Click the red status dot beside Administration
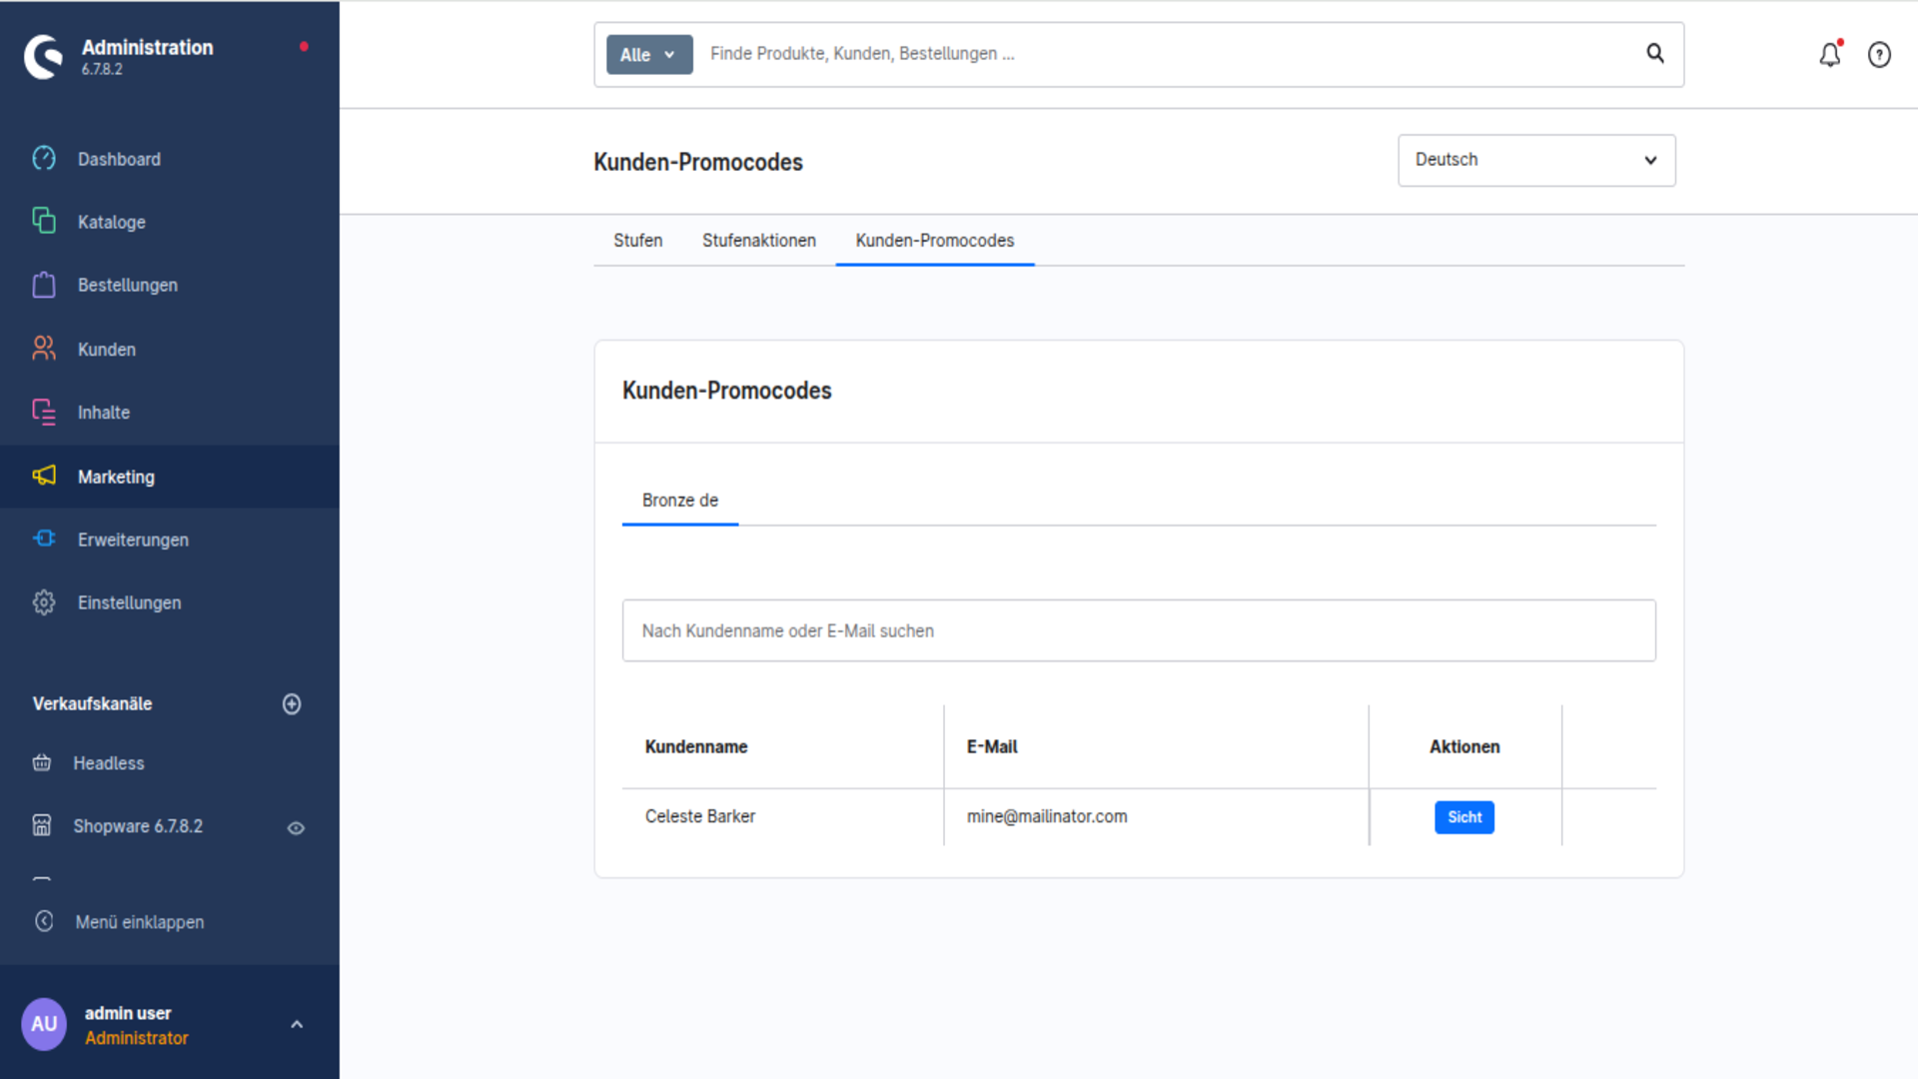This screenshot has height=1079, width=1918. [x=304, y=47]
